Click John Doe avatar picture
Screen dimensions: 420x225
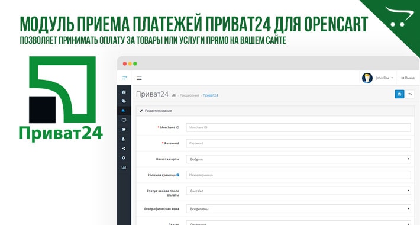[367, 78]
